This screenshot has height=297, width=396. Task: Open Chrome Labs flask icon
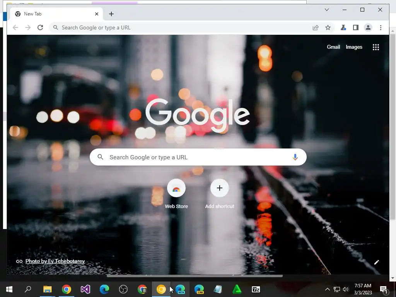(x=343, y=27)
